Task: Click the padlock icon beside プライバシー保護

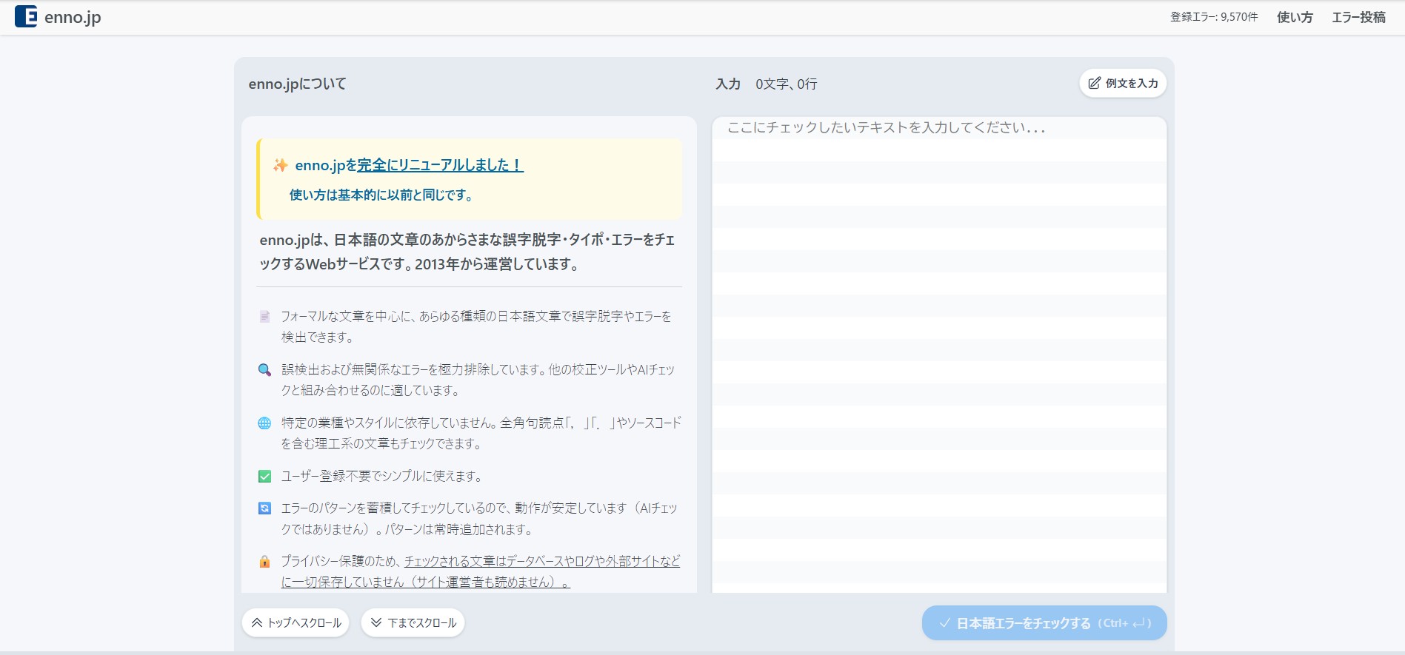Action: click(264, 562)
